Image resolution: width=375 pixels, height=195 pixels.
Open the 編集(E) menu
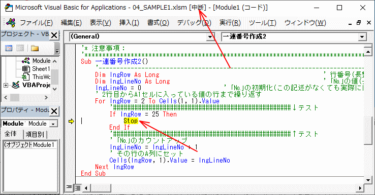coord(71,23)
